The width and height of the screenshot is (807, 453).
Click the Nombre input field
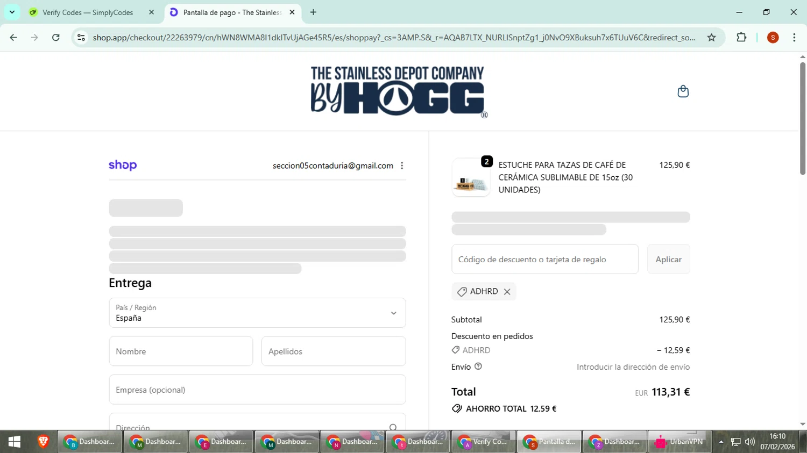click(x=181, y=351)
